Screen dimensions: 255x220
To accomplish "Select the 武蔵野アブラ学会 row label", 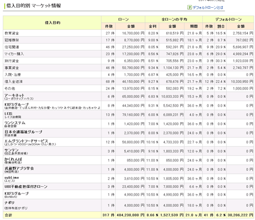I will click(x=19, y=168).
